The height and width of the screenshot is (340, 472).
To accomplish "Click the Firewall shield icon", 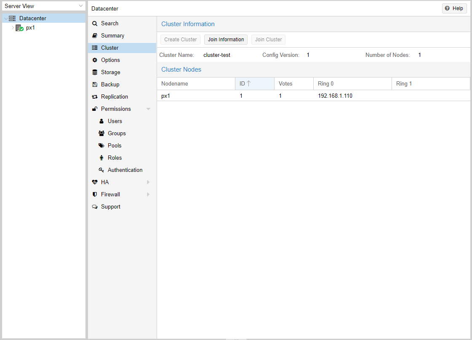I will point(95,195).
